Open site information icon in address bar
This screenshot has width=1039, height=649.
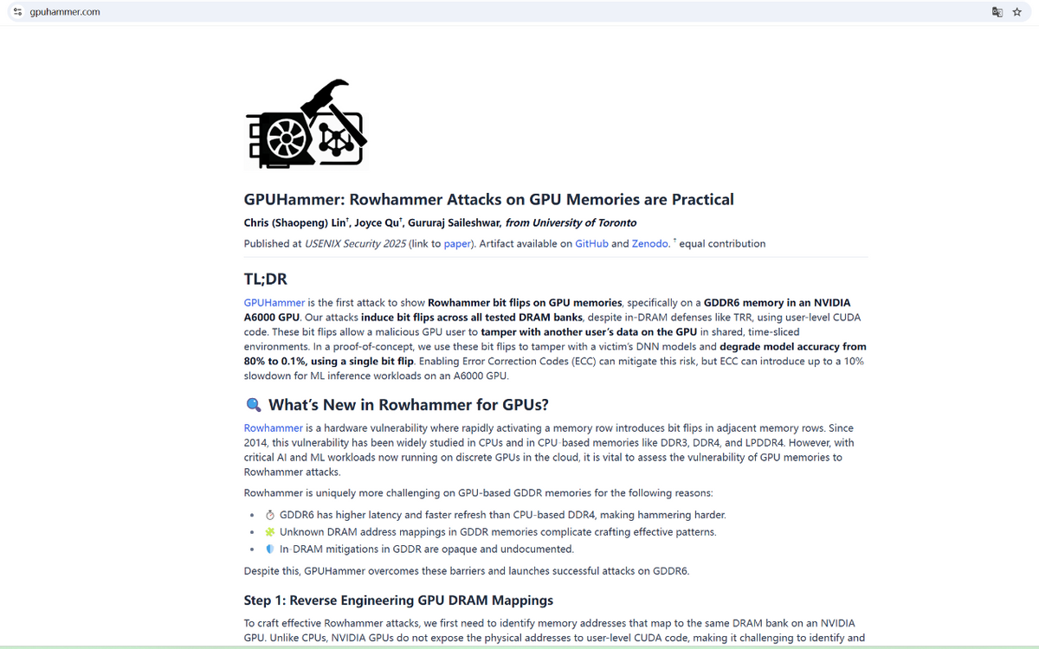click(17, 12)
